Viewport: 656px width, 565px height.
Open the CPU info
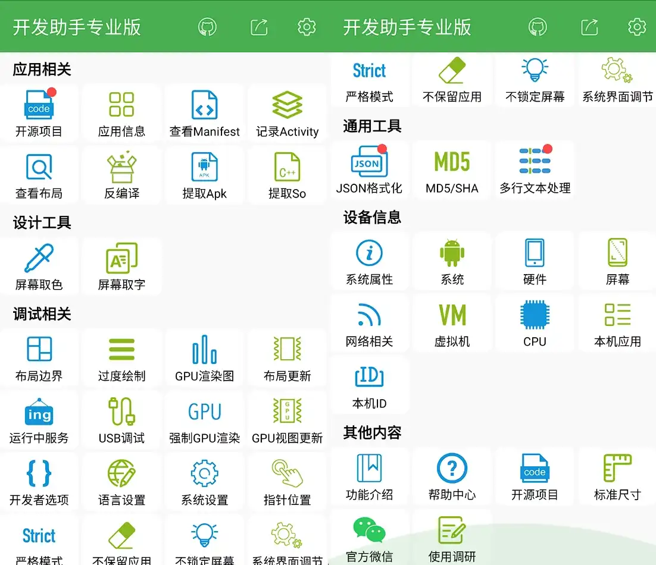click(x=535, y=324)
